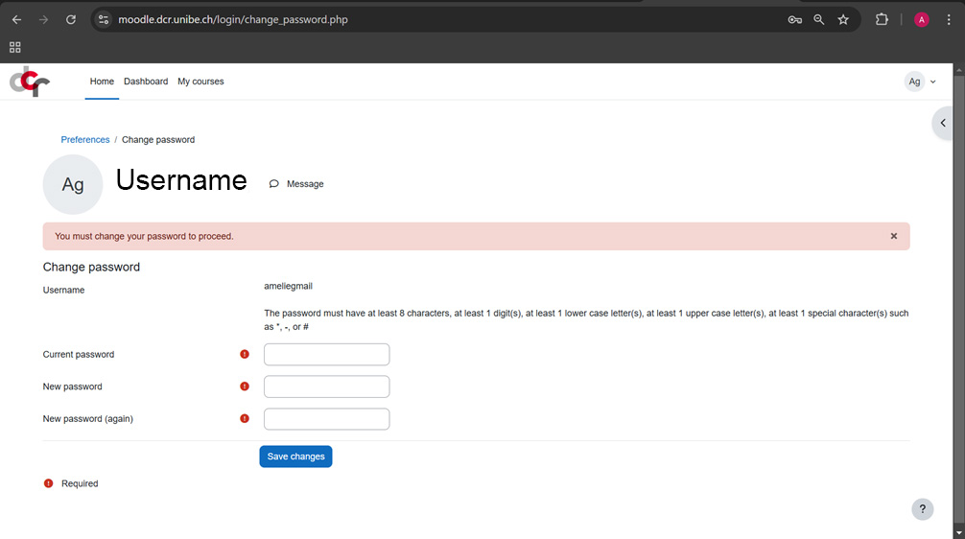Image resolution: width=965 pixels, height=539 pixels.
Task: Go to the Dashboard tab
Action: tap(146, 82)
